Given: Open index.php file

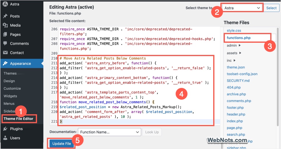Looking at the screenshot, I should (x=235, y=121).
